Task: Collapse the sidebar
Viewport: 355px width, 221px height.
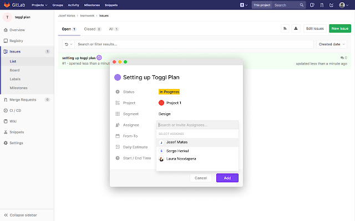Action: point(21,215)
